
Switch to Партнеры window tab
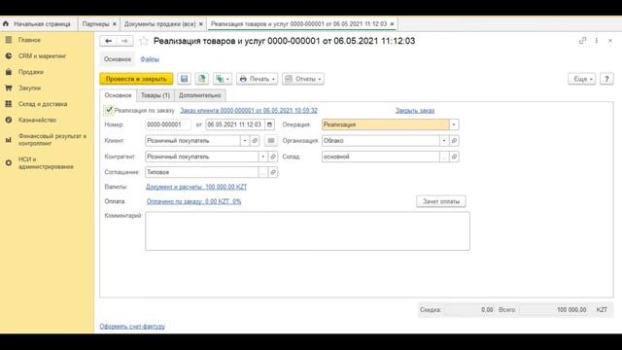tap(95, 23)
